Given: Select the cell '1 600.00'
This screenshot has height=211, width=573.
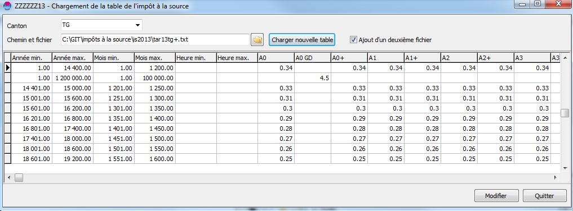Looking at the screenshot, I should click(x=155, y=159).
